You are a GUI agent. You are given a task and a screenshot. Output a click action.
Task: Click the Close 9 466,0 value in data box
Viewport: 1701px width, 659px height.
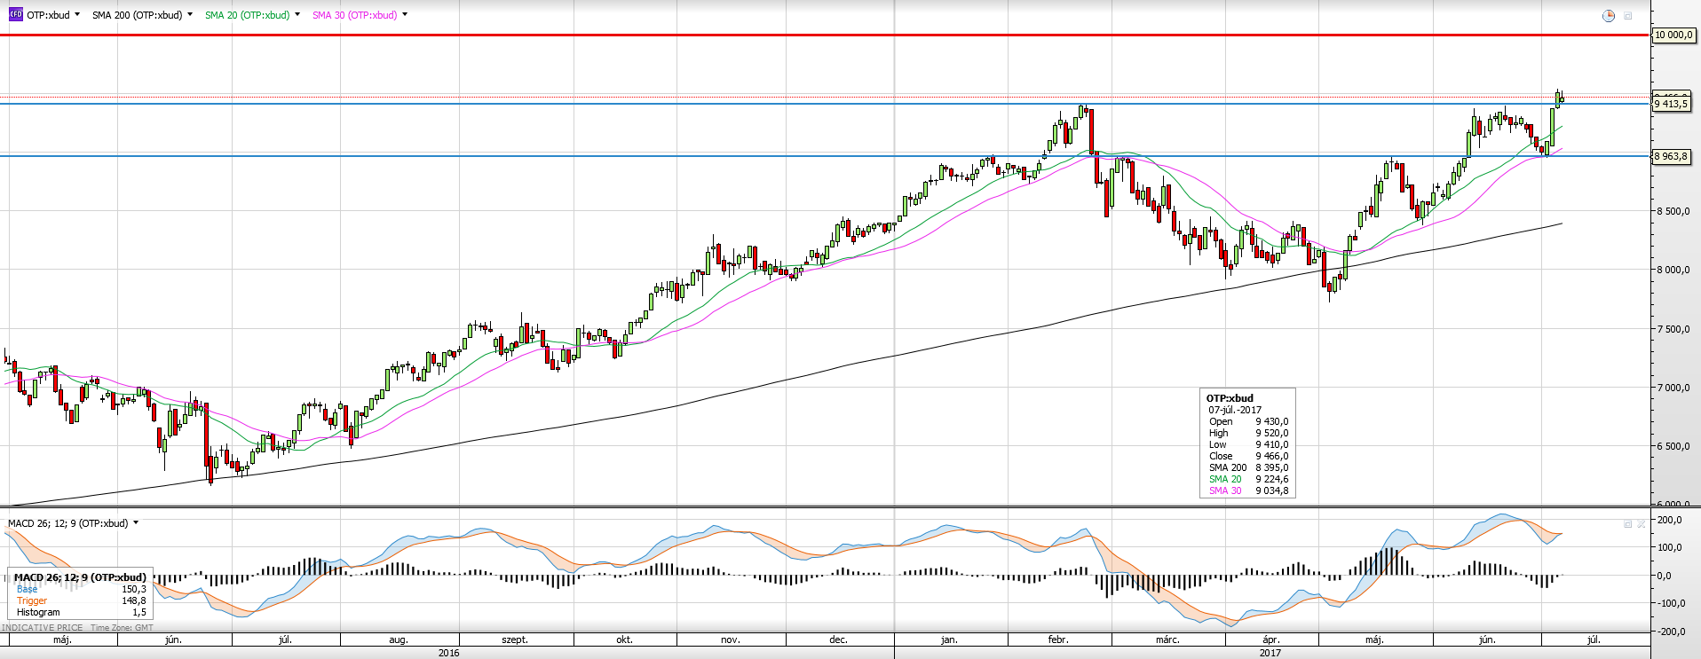pyautogui.click(x=1271, y=456)
